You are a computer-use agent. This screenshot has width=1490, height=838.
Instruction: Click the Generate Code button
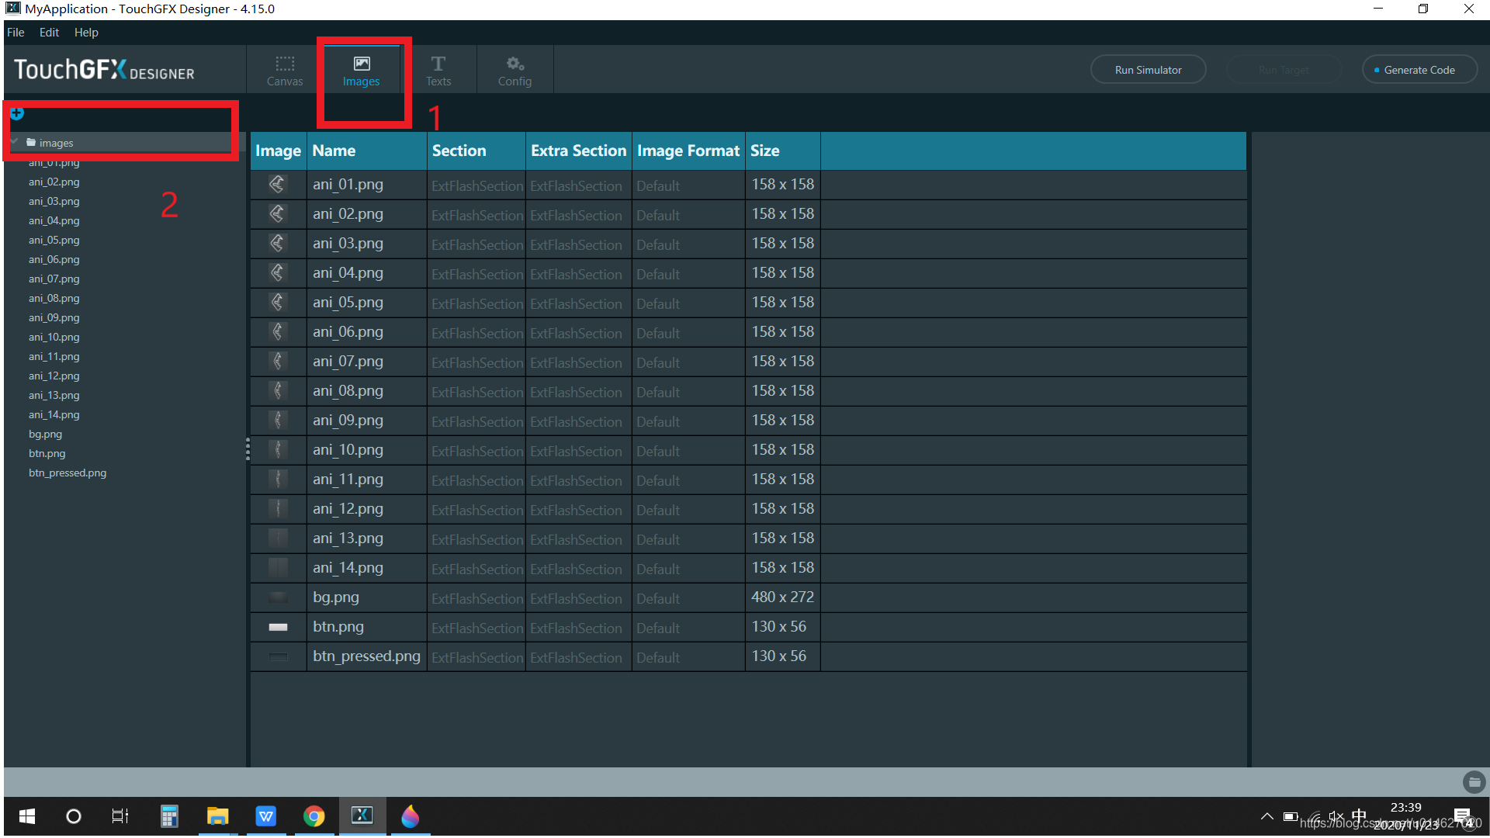point(1419,70)
